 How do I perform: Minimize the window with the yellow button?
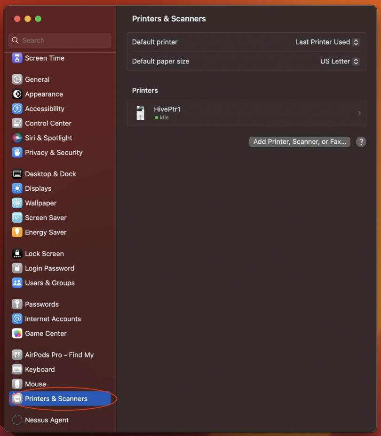pyautogui.click(x=28, y=19)
